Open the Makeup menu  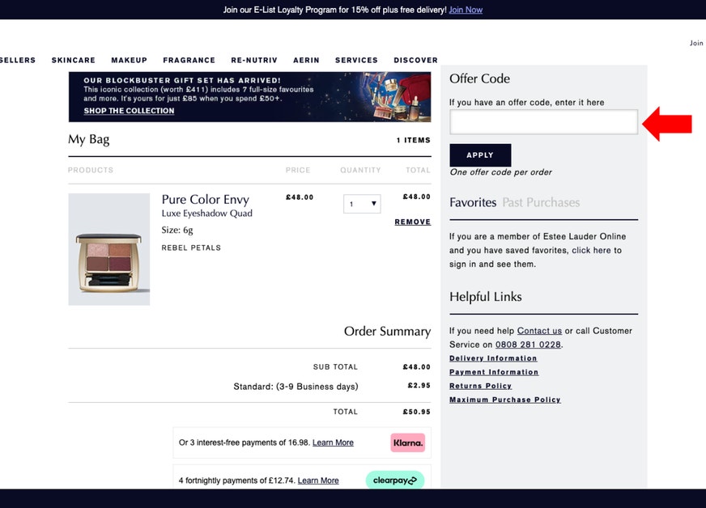coord(130,61)
